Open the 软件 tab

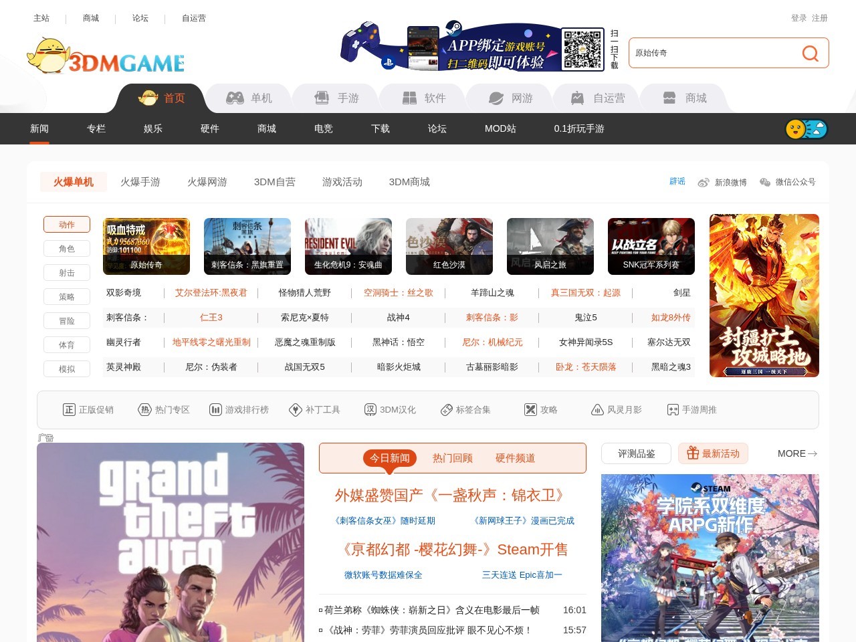423,98
